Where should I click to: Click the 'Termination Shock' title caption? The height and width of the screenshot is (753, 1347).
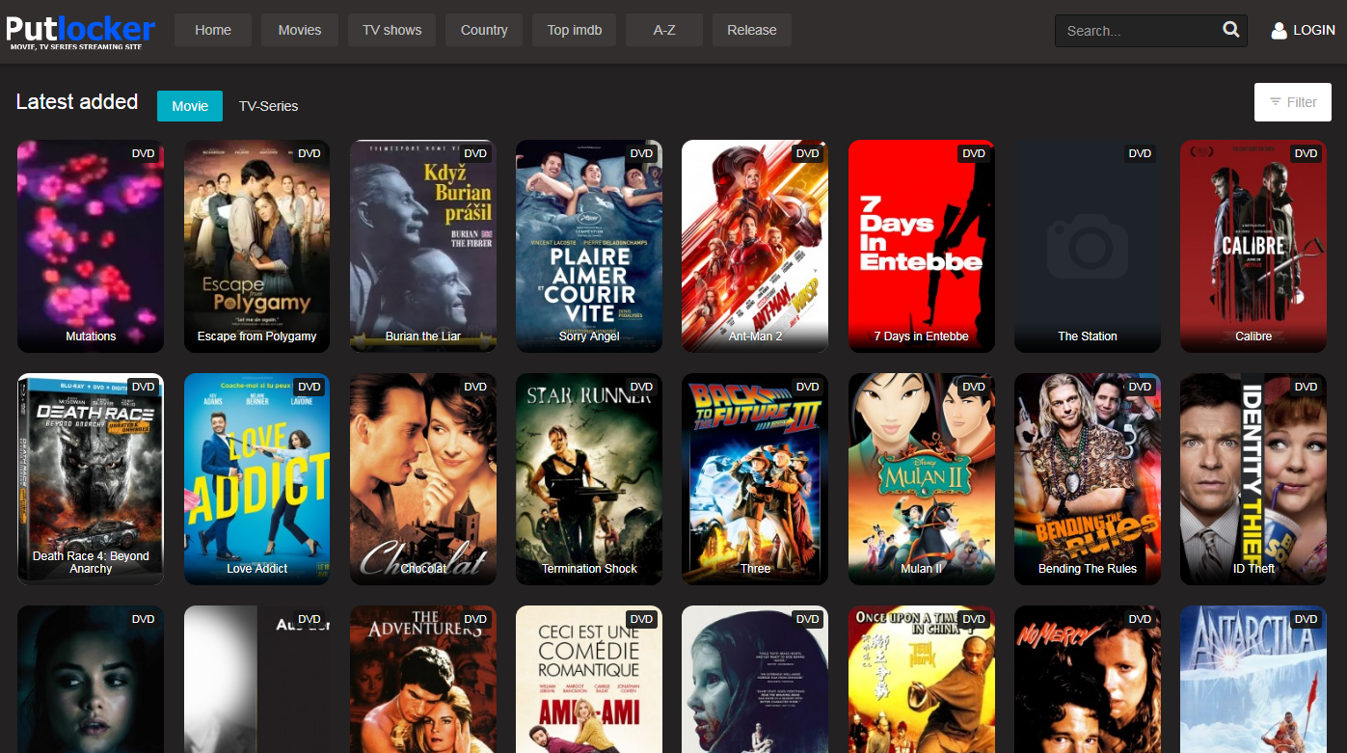coord(589,569)
